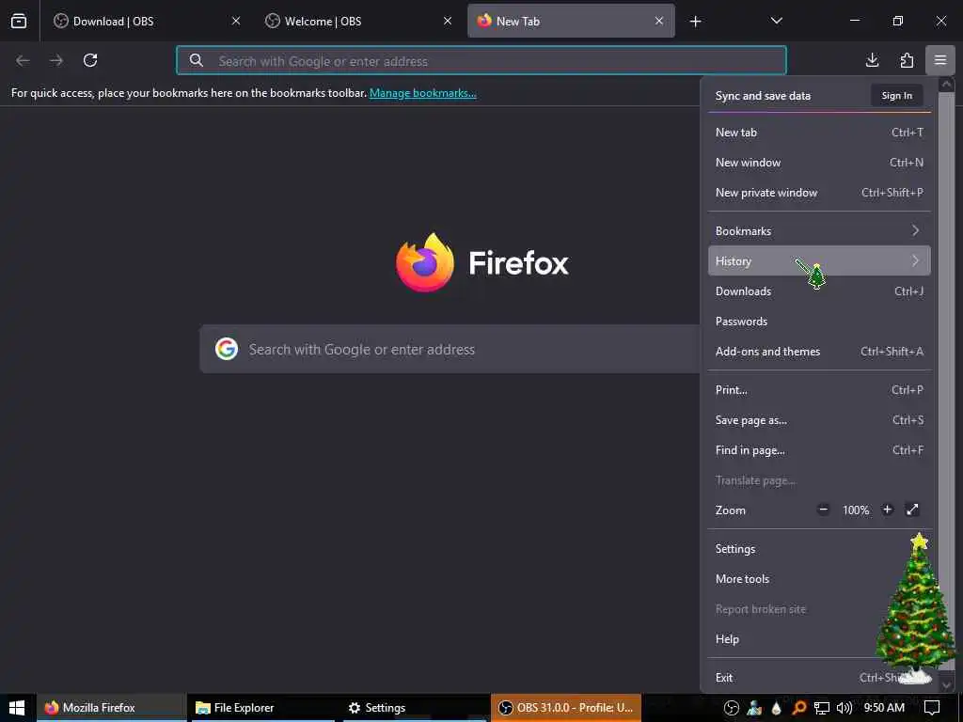Click the Manage bookmarks link

click(422, 93)
